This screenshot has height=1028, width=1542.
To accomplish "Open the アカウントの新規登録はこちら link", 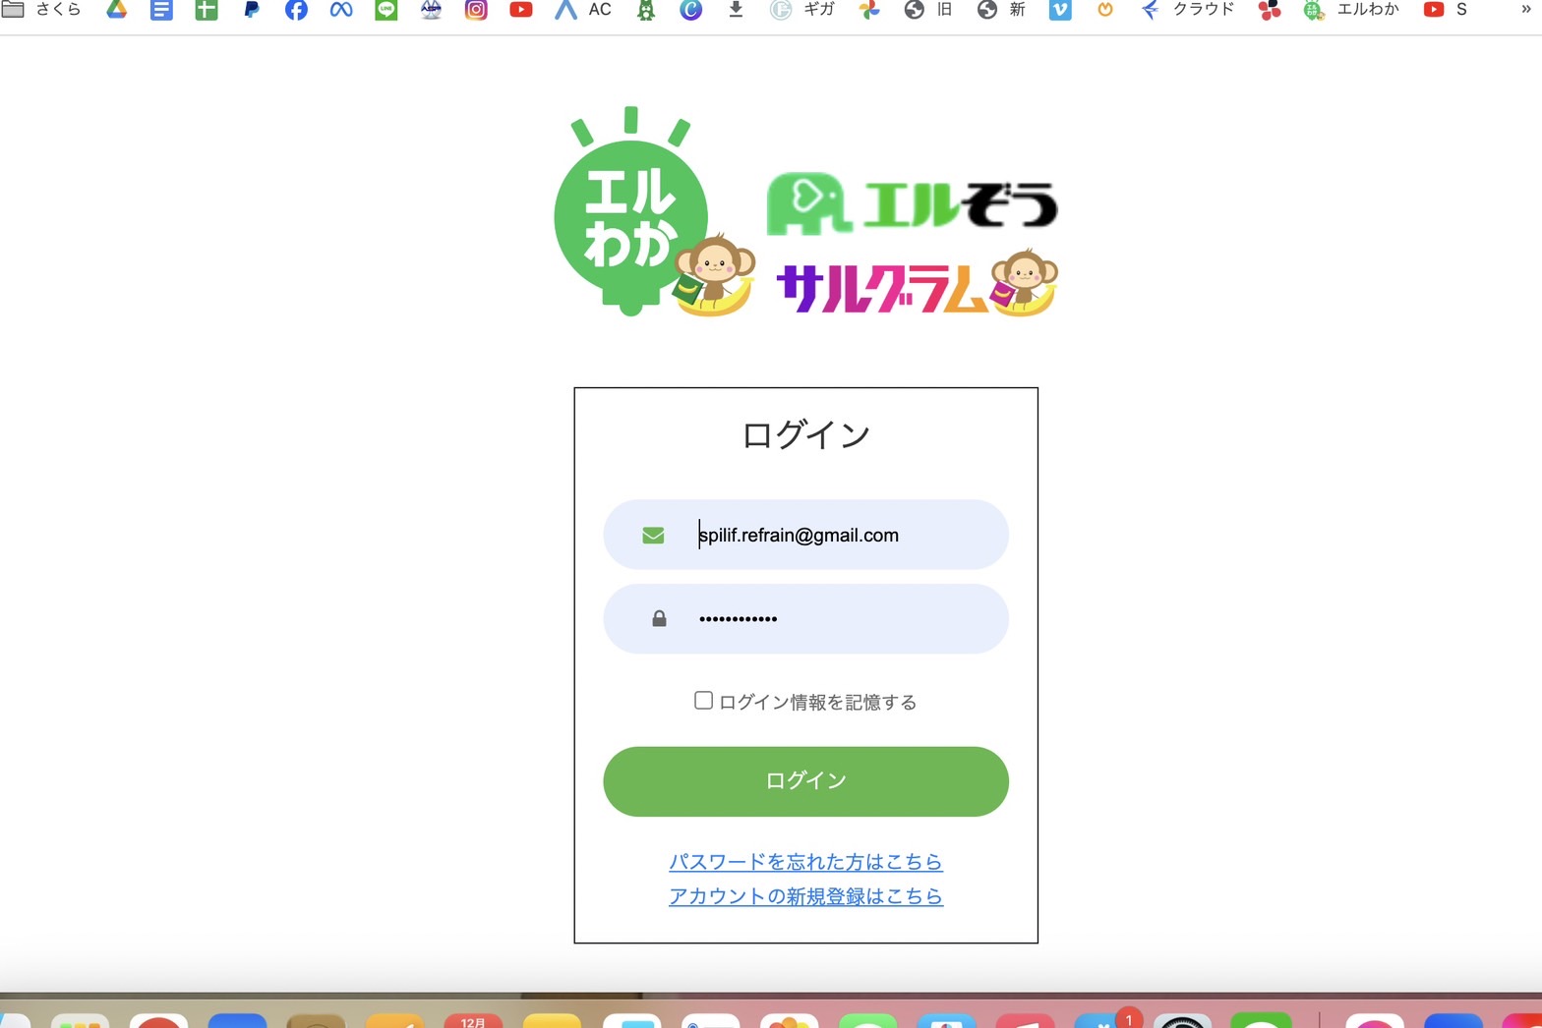I will point(805,896).
